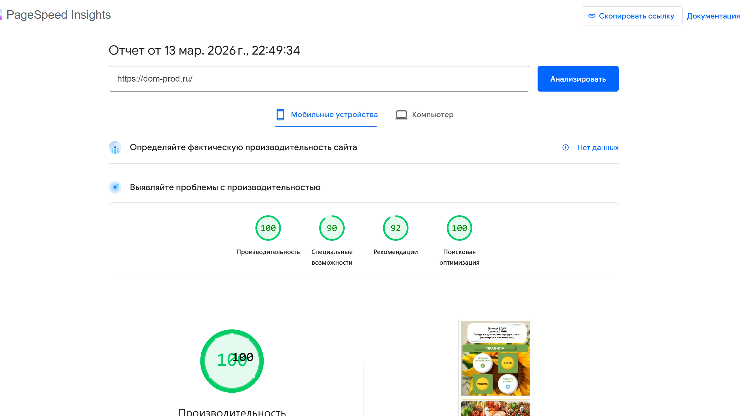This screenshot has height=416, width=745.
Task: Switch to the Мобильные устройства tab
Action: (x=326, y=115)
